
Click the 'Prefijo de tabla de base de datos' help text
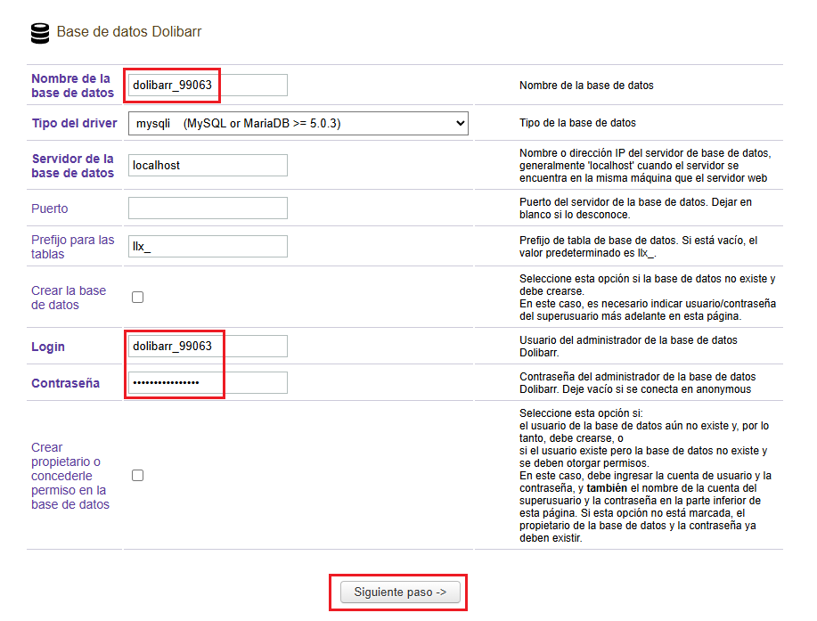638,247
